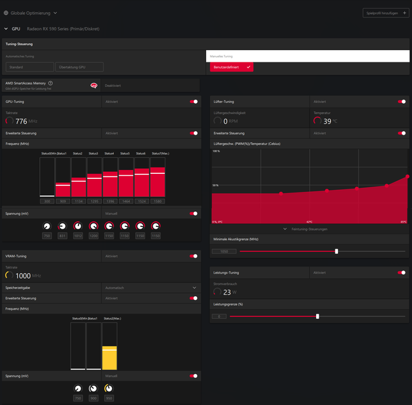Click the 1012 voltage input field
Screen dimensions: 412x405
(x=78, y=236)
